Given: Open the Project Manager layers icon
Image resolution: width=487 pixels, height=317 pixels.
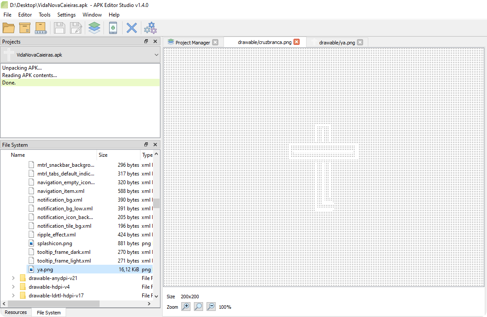Looking at the screenshot, I should pyautogui.click(x=94, y=28).
